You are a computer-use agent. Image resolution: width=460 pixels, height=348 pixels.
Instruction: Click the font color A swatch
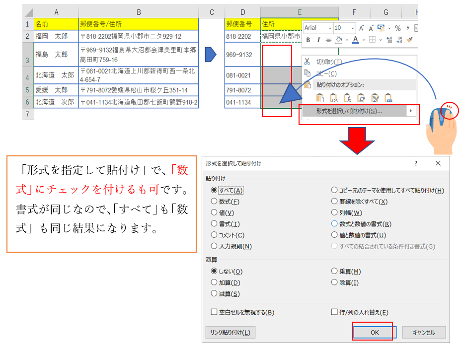pos(355,40)
